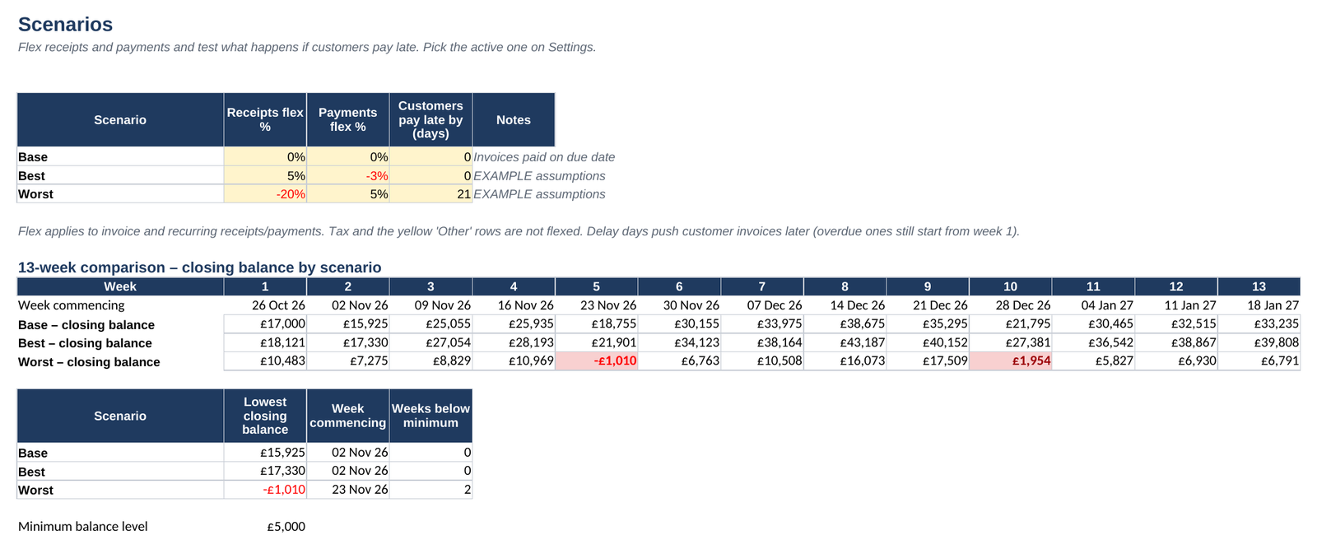Select the Base closing balance £30,155 cell

pyautogui.click(x=680, y=323)
